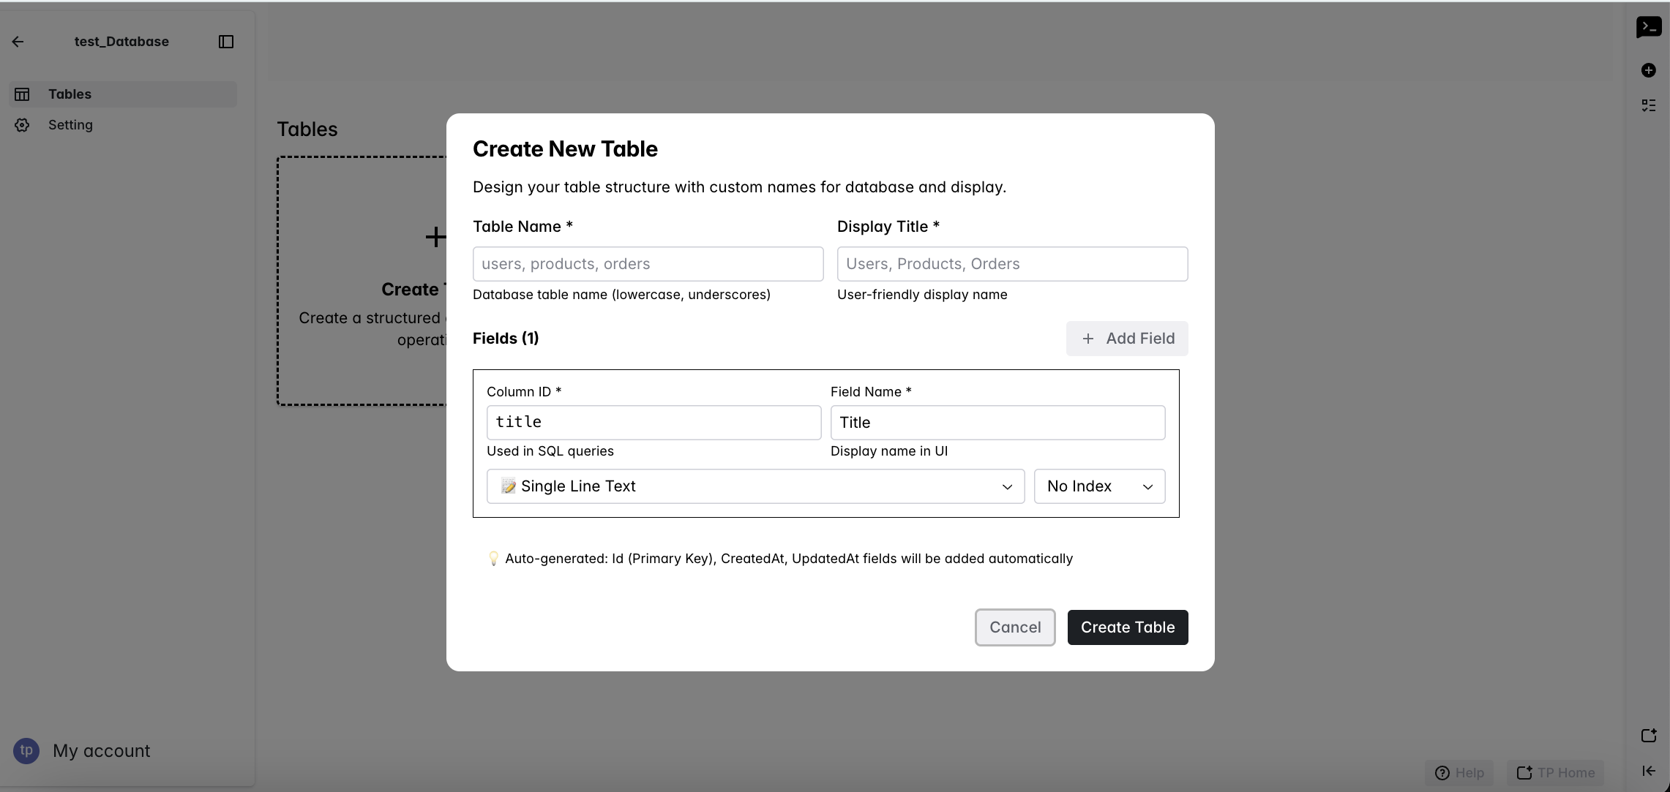Click the new window icon above collapse arrow
1670x792 pixels.
[1649, 736]
